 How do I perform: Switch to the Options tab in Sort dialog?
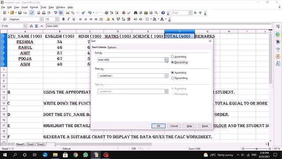(112, 47)
